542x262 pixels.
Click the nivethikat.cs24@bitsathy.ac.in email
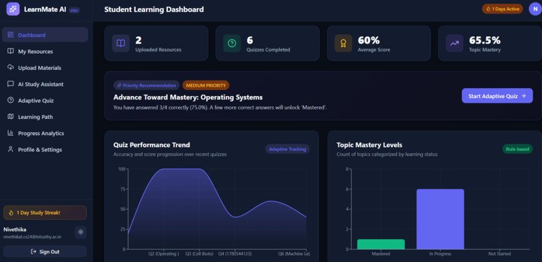pyautogui.click(x=32, y=236)
